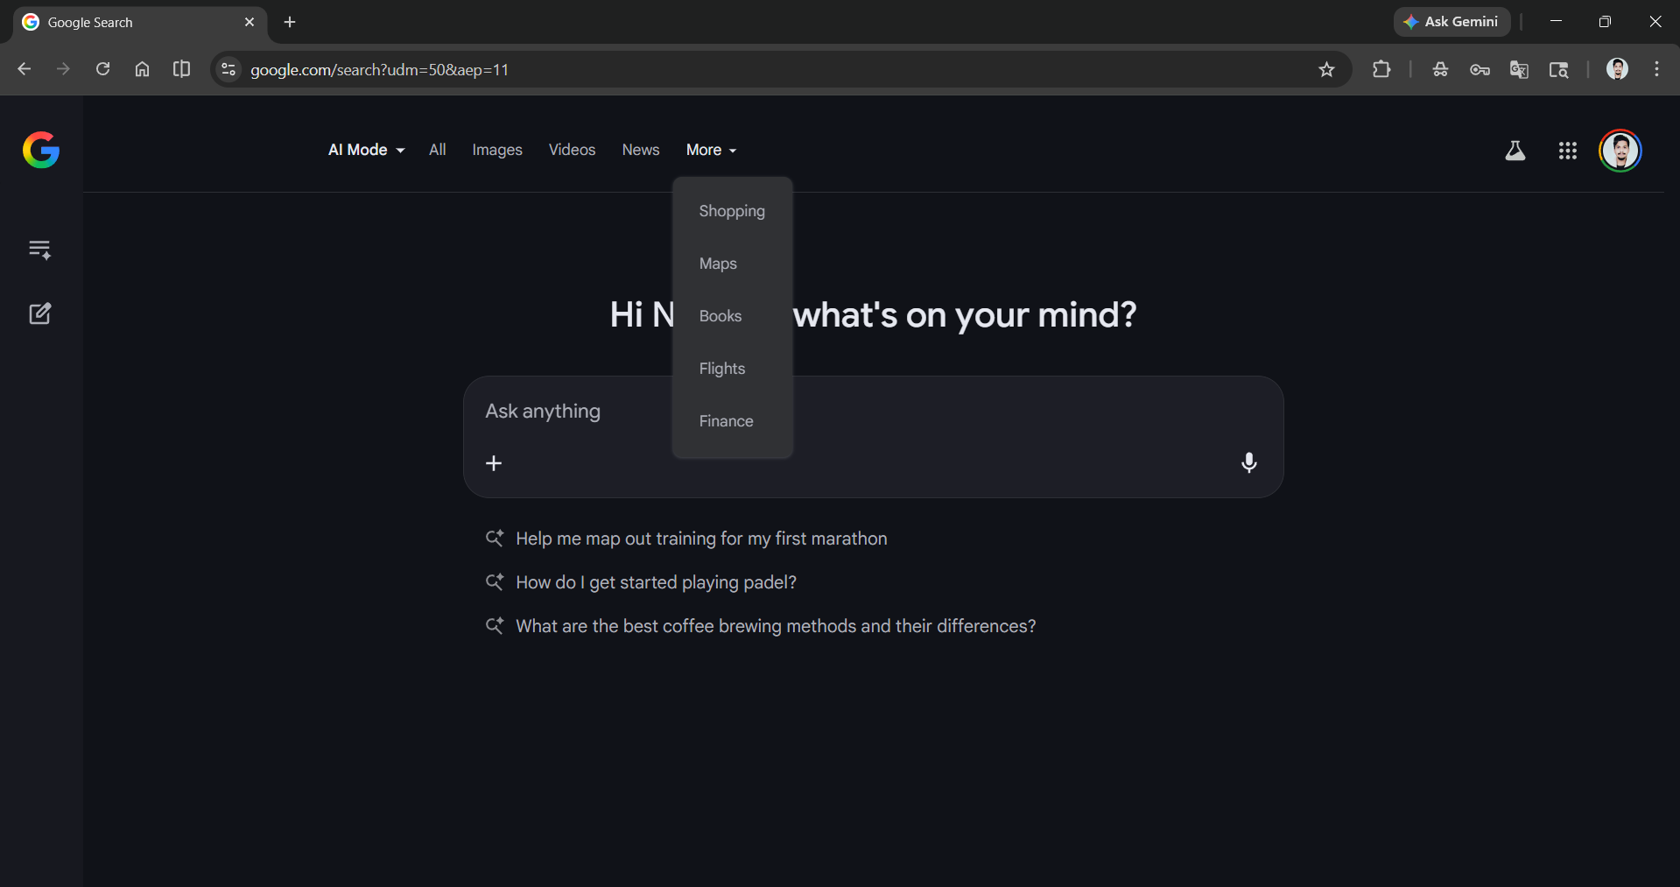Minimize the browser window
This screenshot has height=887, width=1680.
pos(1556,22)
